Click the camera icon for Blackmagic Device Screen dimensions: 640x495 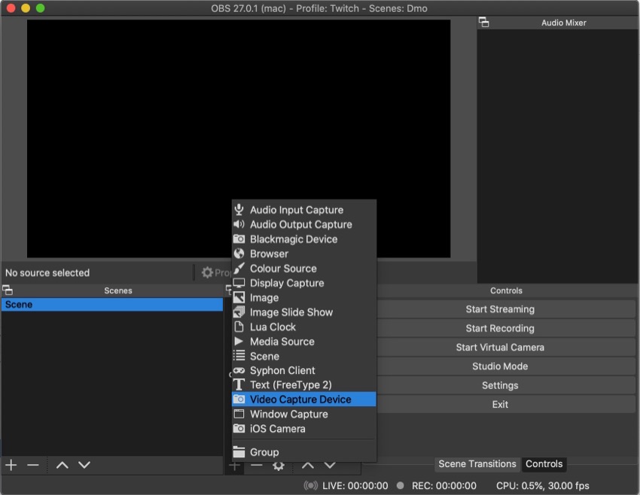click(239, 239)
